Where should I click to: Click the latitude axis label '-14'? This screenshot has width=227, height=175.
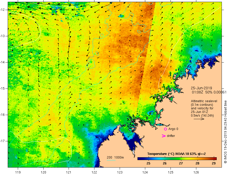(x=3, y=62)
